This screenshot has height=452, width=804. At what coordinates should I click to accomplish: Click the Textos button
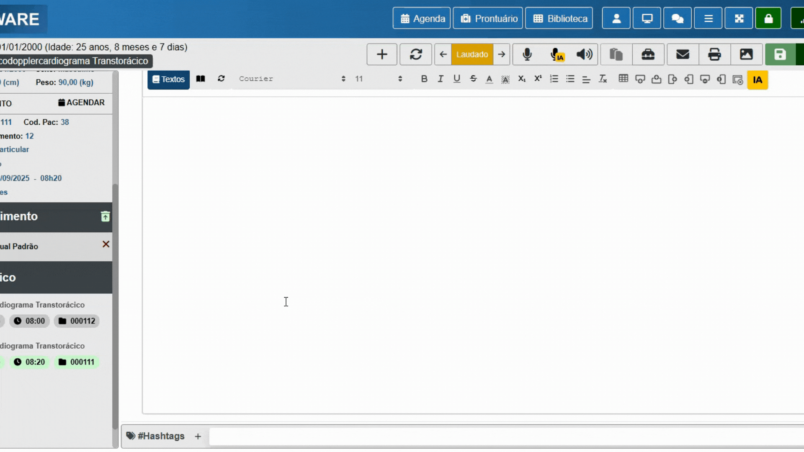click(x=168, y=80)
